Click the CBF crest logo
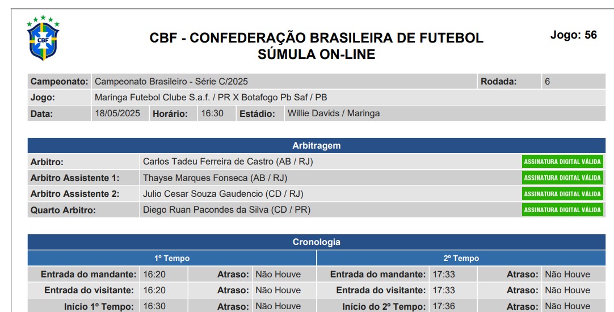Image resolution: width=614 pixels, height=312 pixels. coord(43,38)
